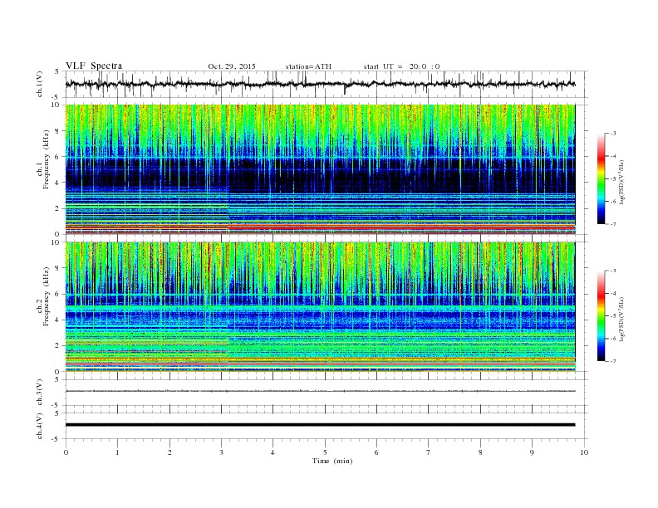This screenshot has height=508, width=658.
Task: Click the "-7" value on the ch.1 color bar
Action: [x=612, y=224]
